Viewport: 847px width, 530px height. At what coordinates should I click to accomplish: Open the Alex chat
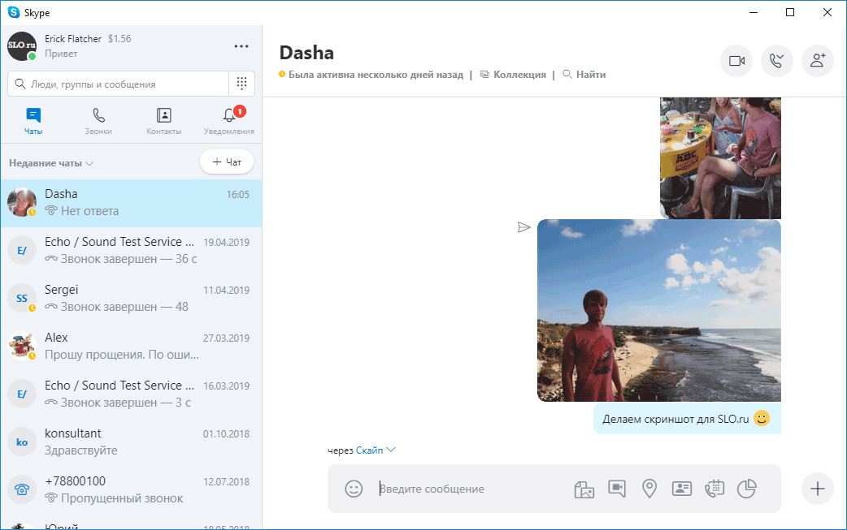(131, 346)
